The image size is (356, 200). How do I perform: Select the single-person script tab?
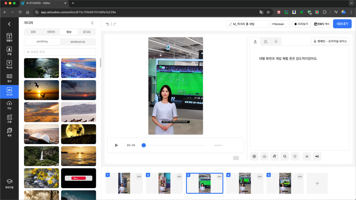pos(255,42)
